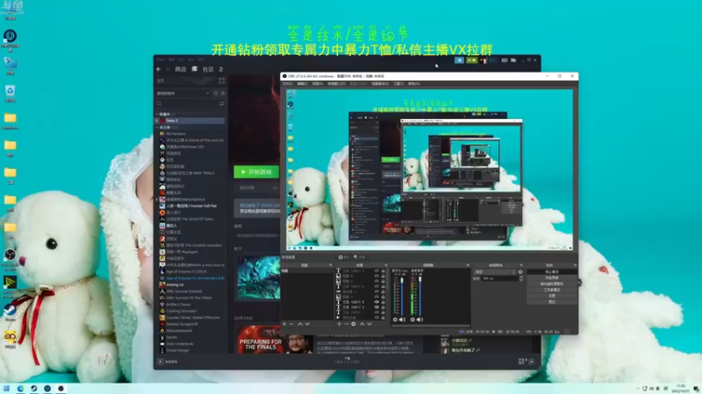Open OBS 编辑 menu
The width and height of the screenshot is (702, 394).
[302, 83]
